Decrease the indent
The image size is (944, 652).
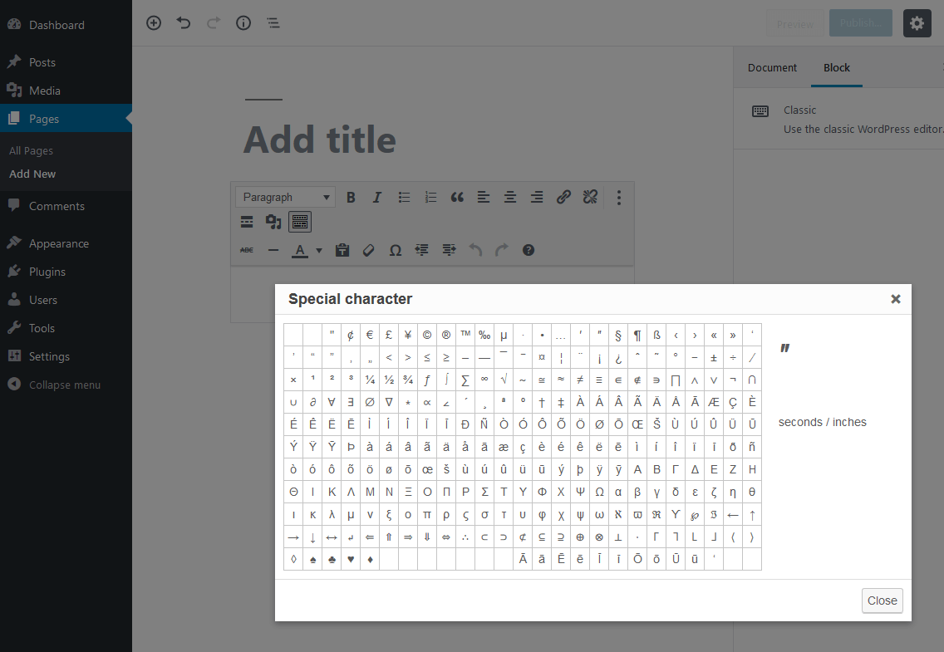click(x=422, y=250)
